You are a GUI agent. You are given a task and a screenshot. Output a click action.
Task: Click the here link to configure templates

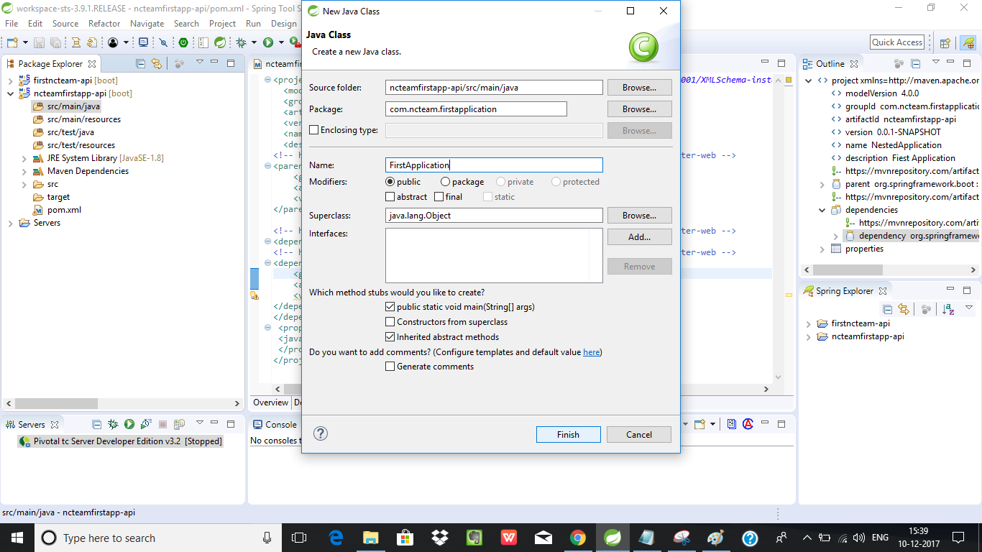tap(590, 351)
